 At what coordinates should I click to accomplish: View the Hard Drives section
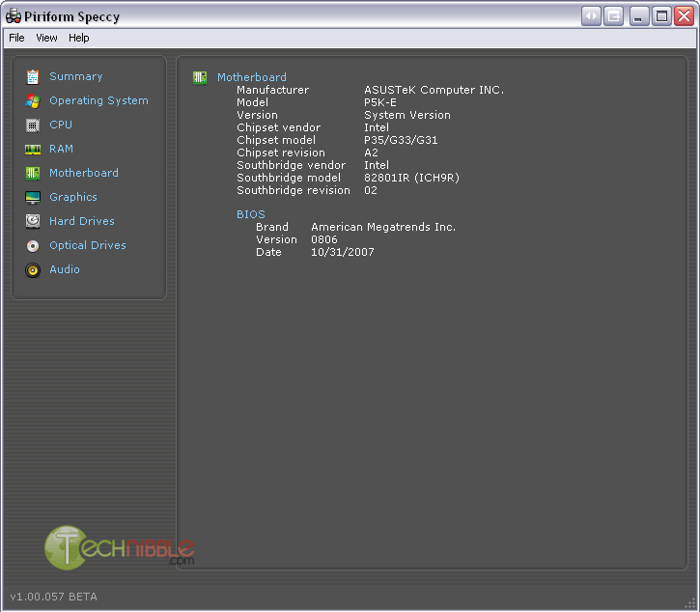point(82,221)
